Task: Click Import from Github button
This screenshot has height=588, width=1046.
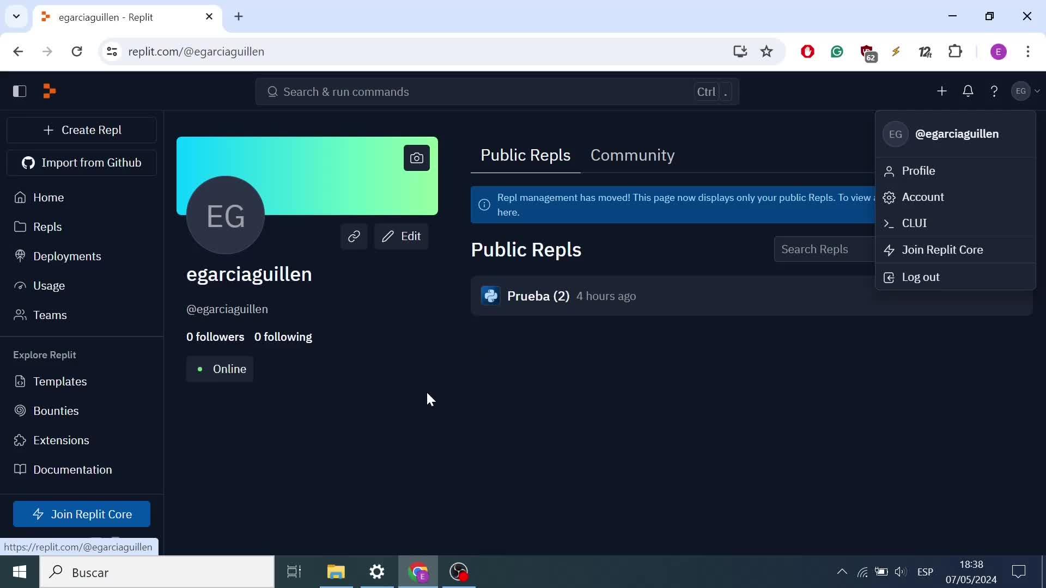Action: (82, 163)
